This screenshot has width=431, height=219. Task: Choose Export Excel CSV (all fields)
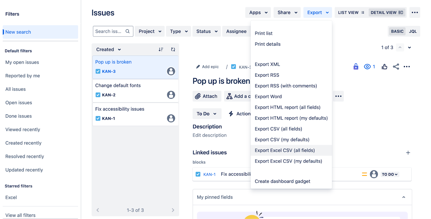[x=291, y=150]
